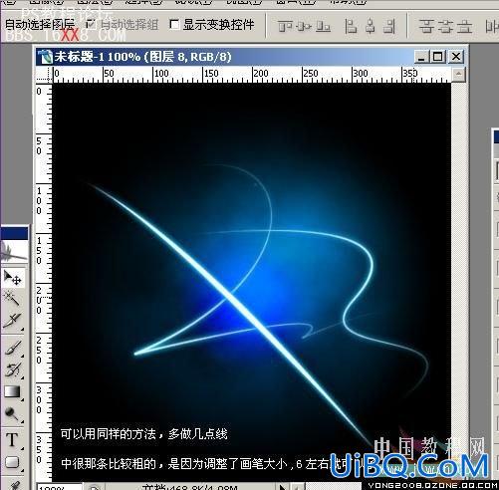The image size is (499, 490).
Task: Select the Slice tool
Action: point(12,321)
